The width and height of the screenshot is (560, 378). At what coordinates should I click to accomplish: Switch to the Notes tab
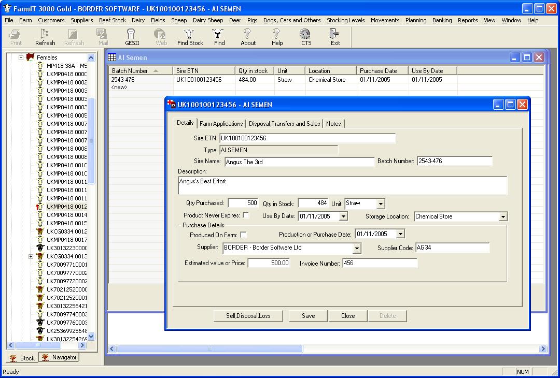(x=333, y=124)
